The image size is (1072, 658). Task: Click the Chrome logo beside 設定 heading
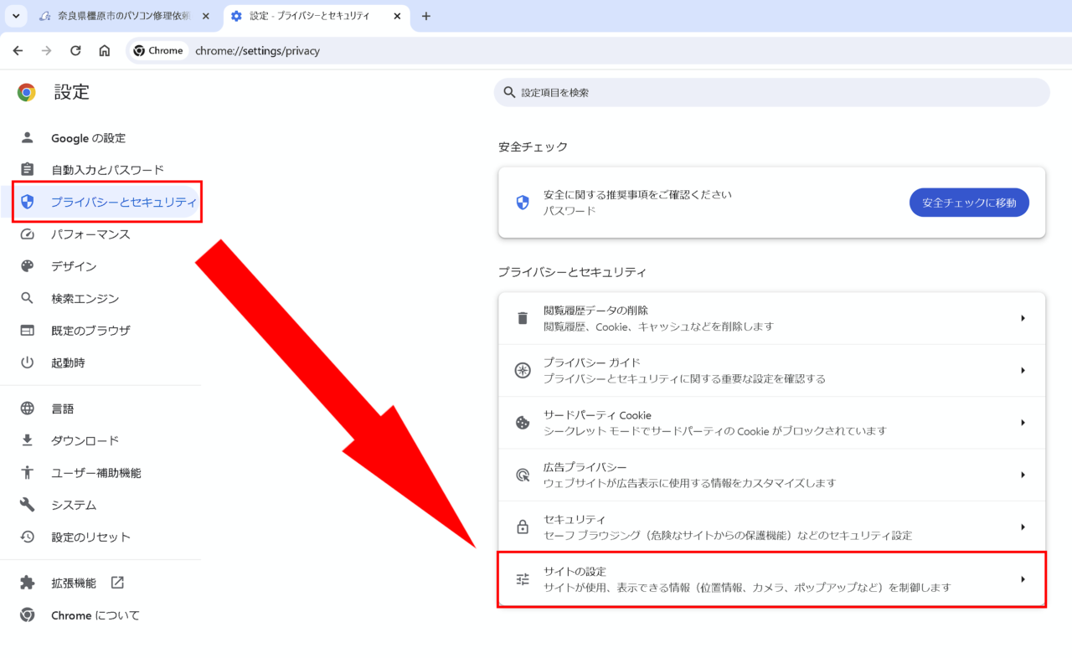pos(27,92)
